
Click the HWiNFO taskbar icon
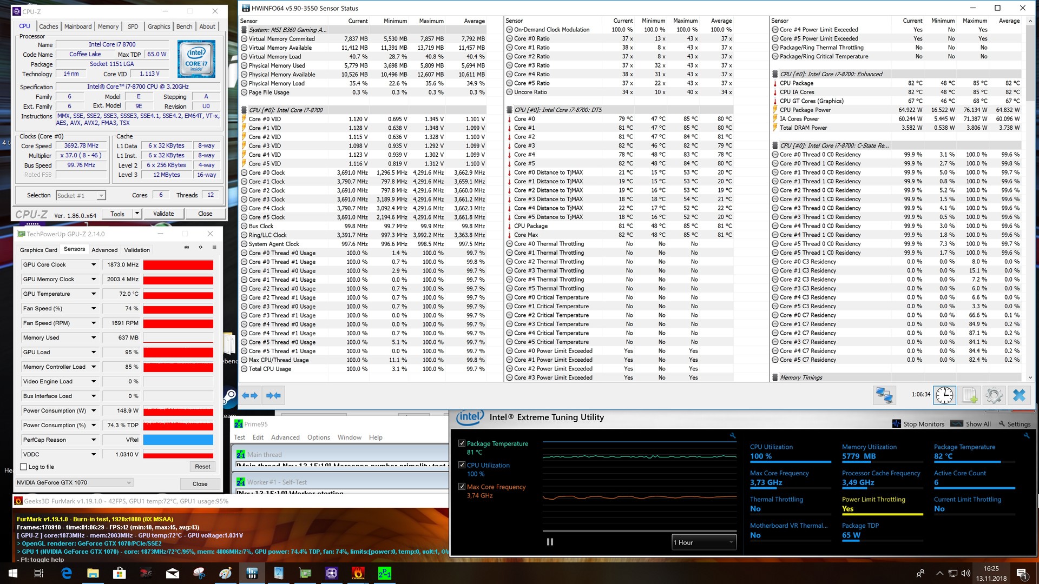click(252, 573)
